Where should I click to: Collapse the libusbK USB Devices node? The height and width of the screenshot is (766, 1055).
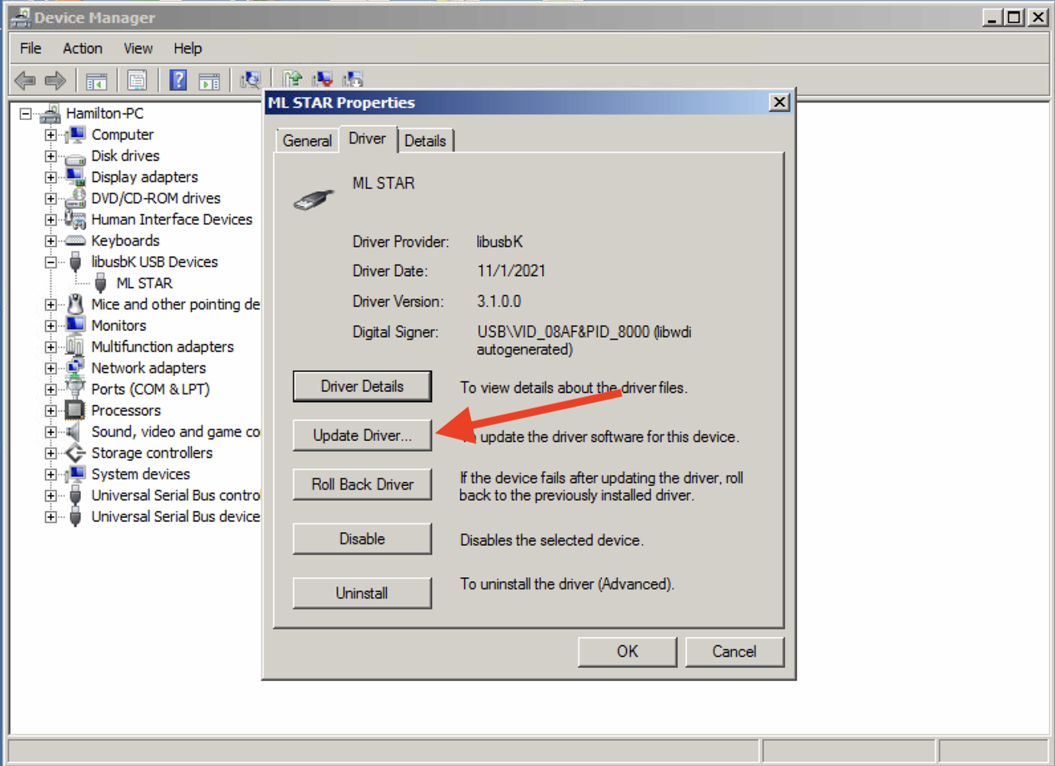coord(50,262)
